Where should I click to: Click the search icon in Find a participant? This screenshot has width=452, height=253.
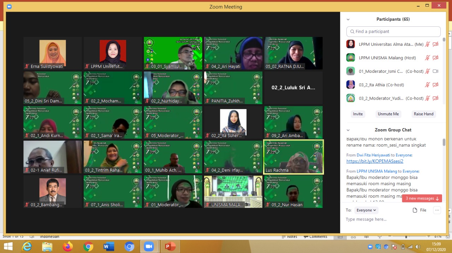point(352,32)
